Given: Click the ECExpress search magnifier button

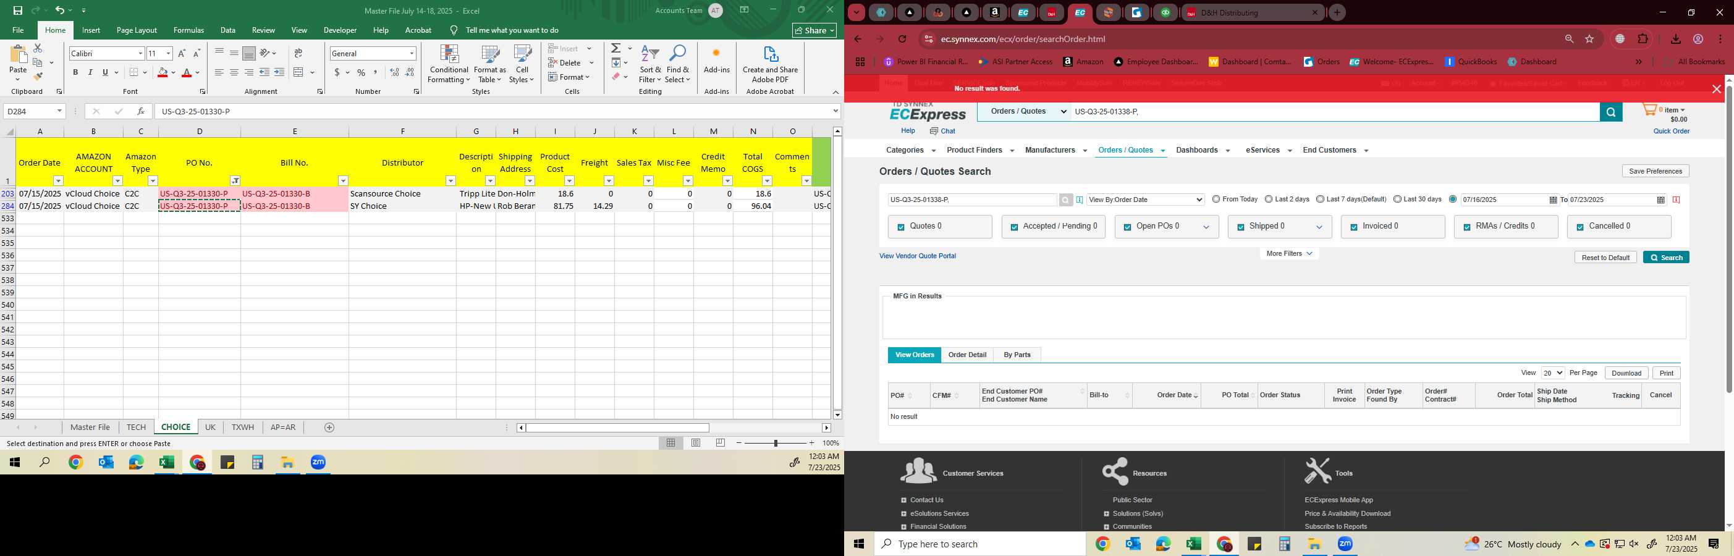Looking at the screenshot, I should pyautogui.click(x=1611, y=112).
